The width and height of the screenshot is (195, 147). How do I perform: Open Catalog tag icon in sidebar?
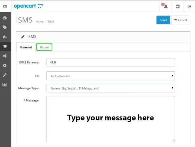[5, 27]
